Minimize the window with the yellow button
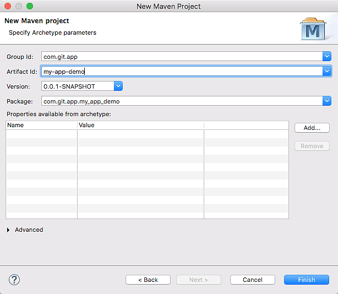 tap(19, 6)
